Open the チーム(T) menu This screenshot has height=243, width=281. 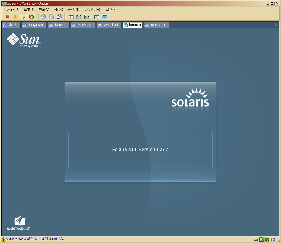coord(73,10)
